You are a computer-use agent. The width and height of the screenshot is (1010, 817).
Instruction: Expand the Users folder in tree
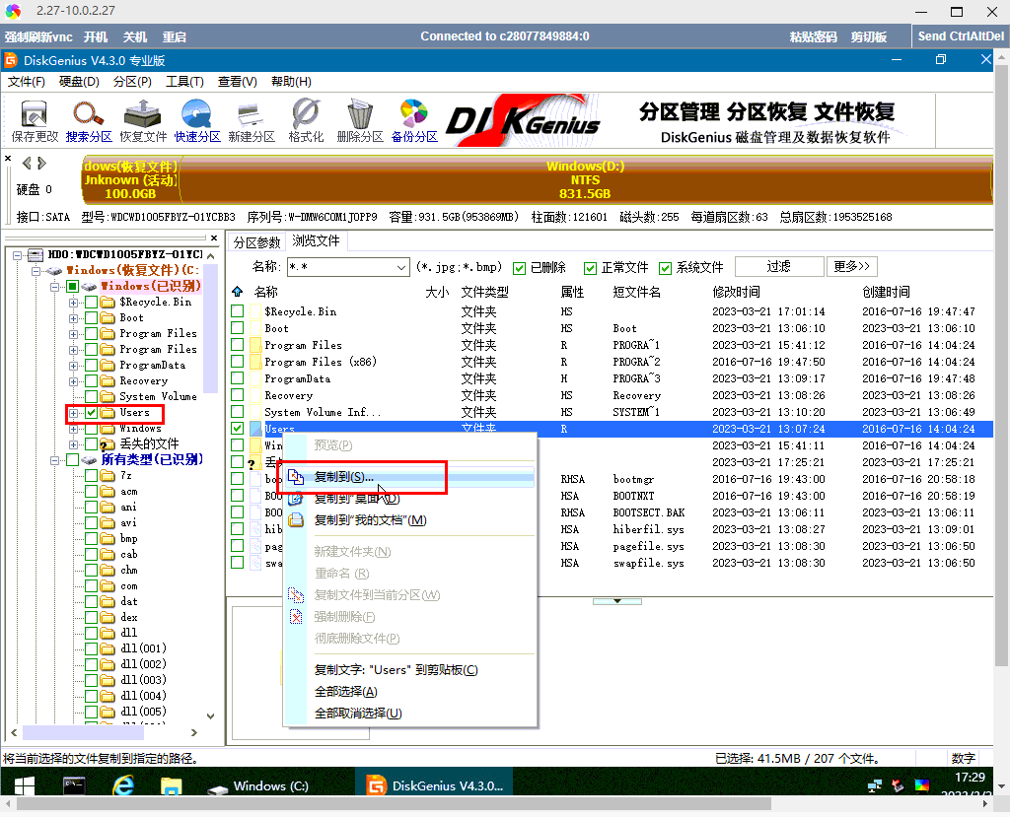coord(74,413)
